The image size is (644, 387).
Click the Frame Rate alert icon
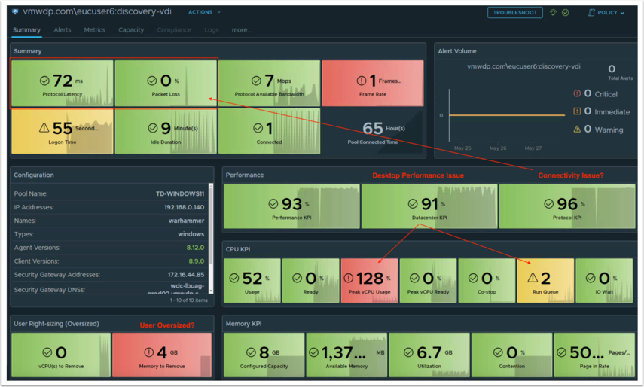(361, 81)
